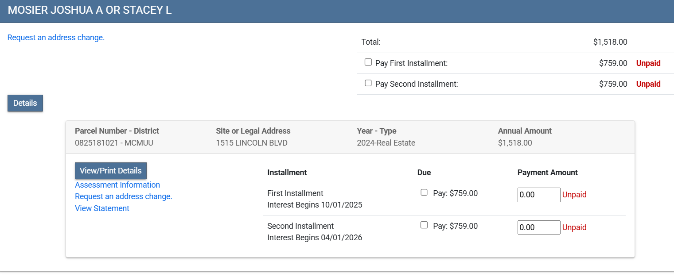Screen dimensions: 674x277
Task: Tick the First Installment Pay: $759.00 checkbox
Action: point(424,192)
